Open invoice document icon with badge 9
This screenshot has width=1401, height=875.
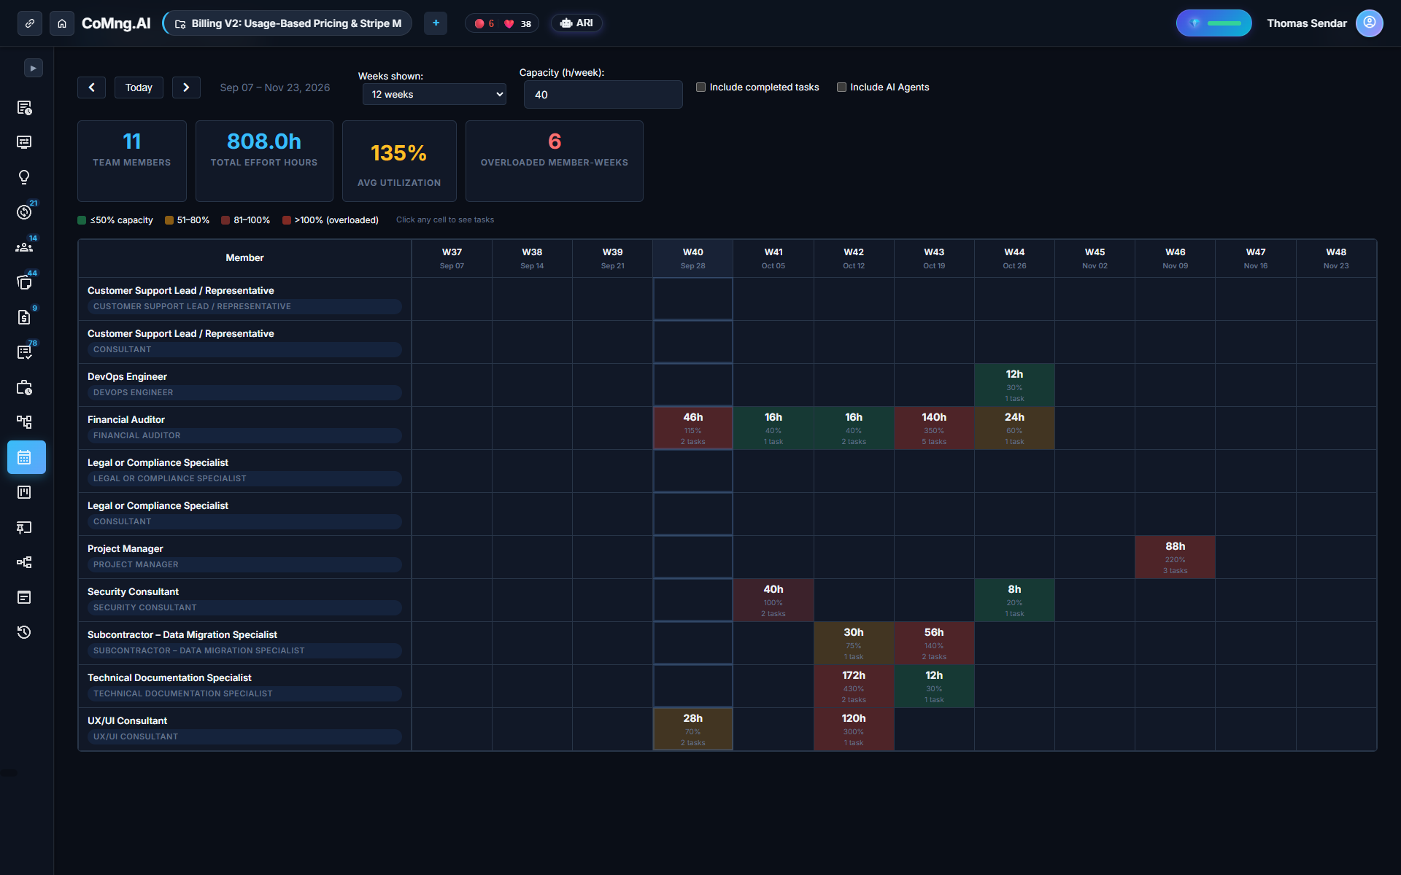(24, 317)
